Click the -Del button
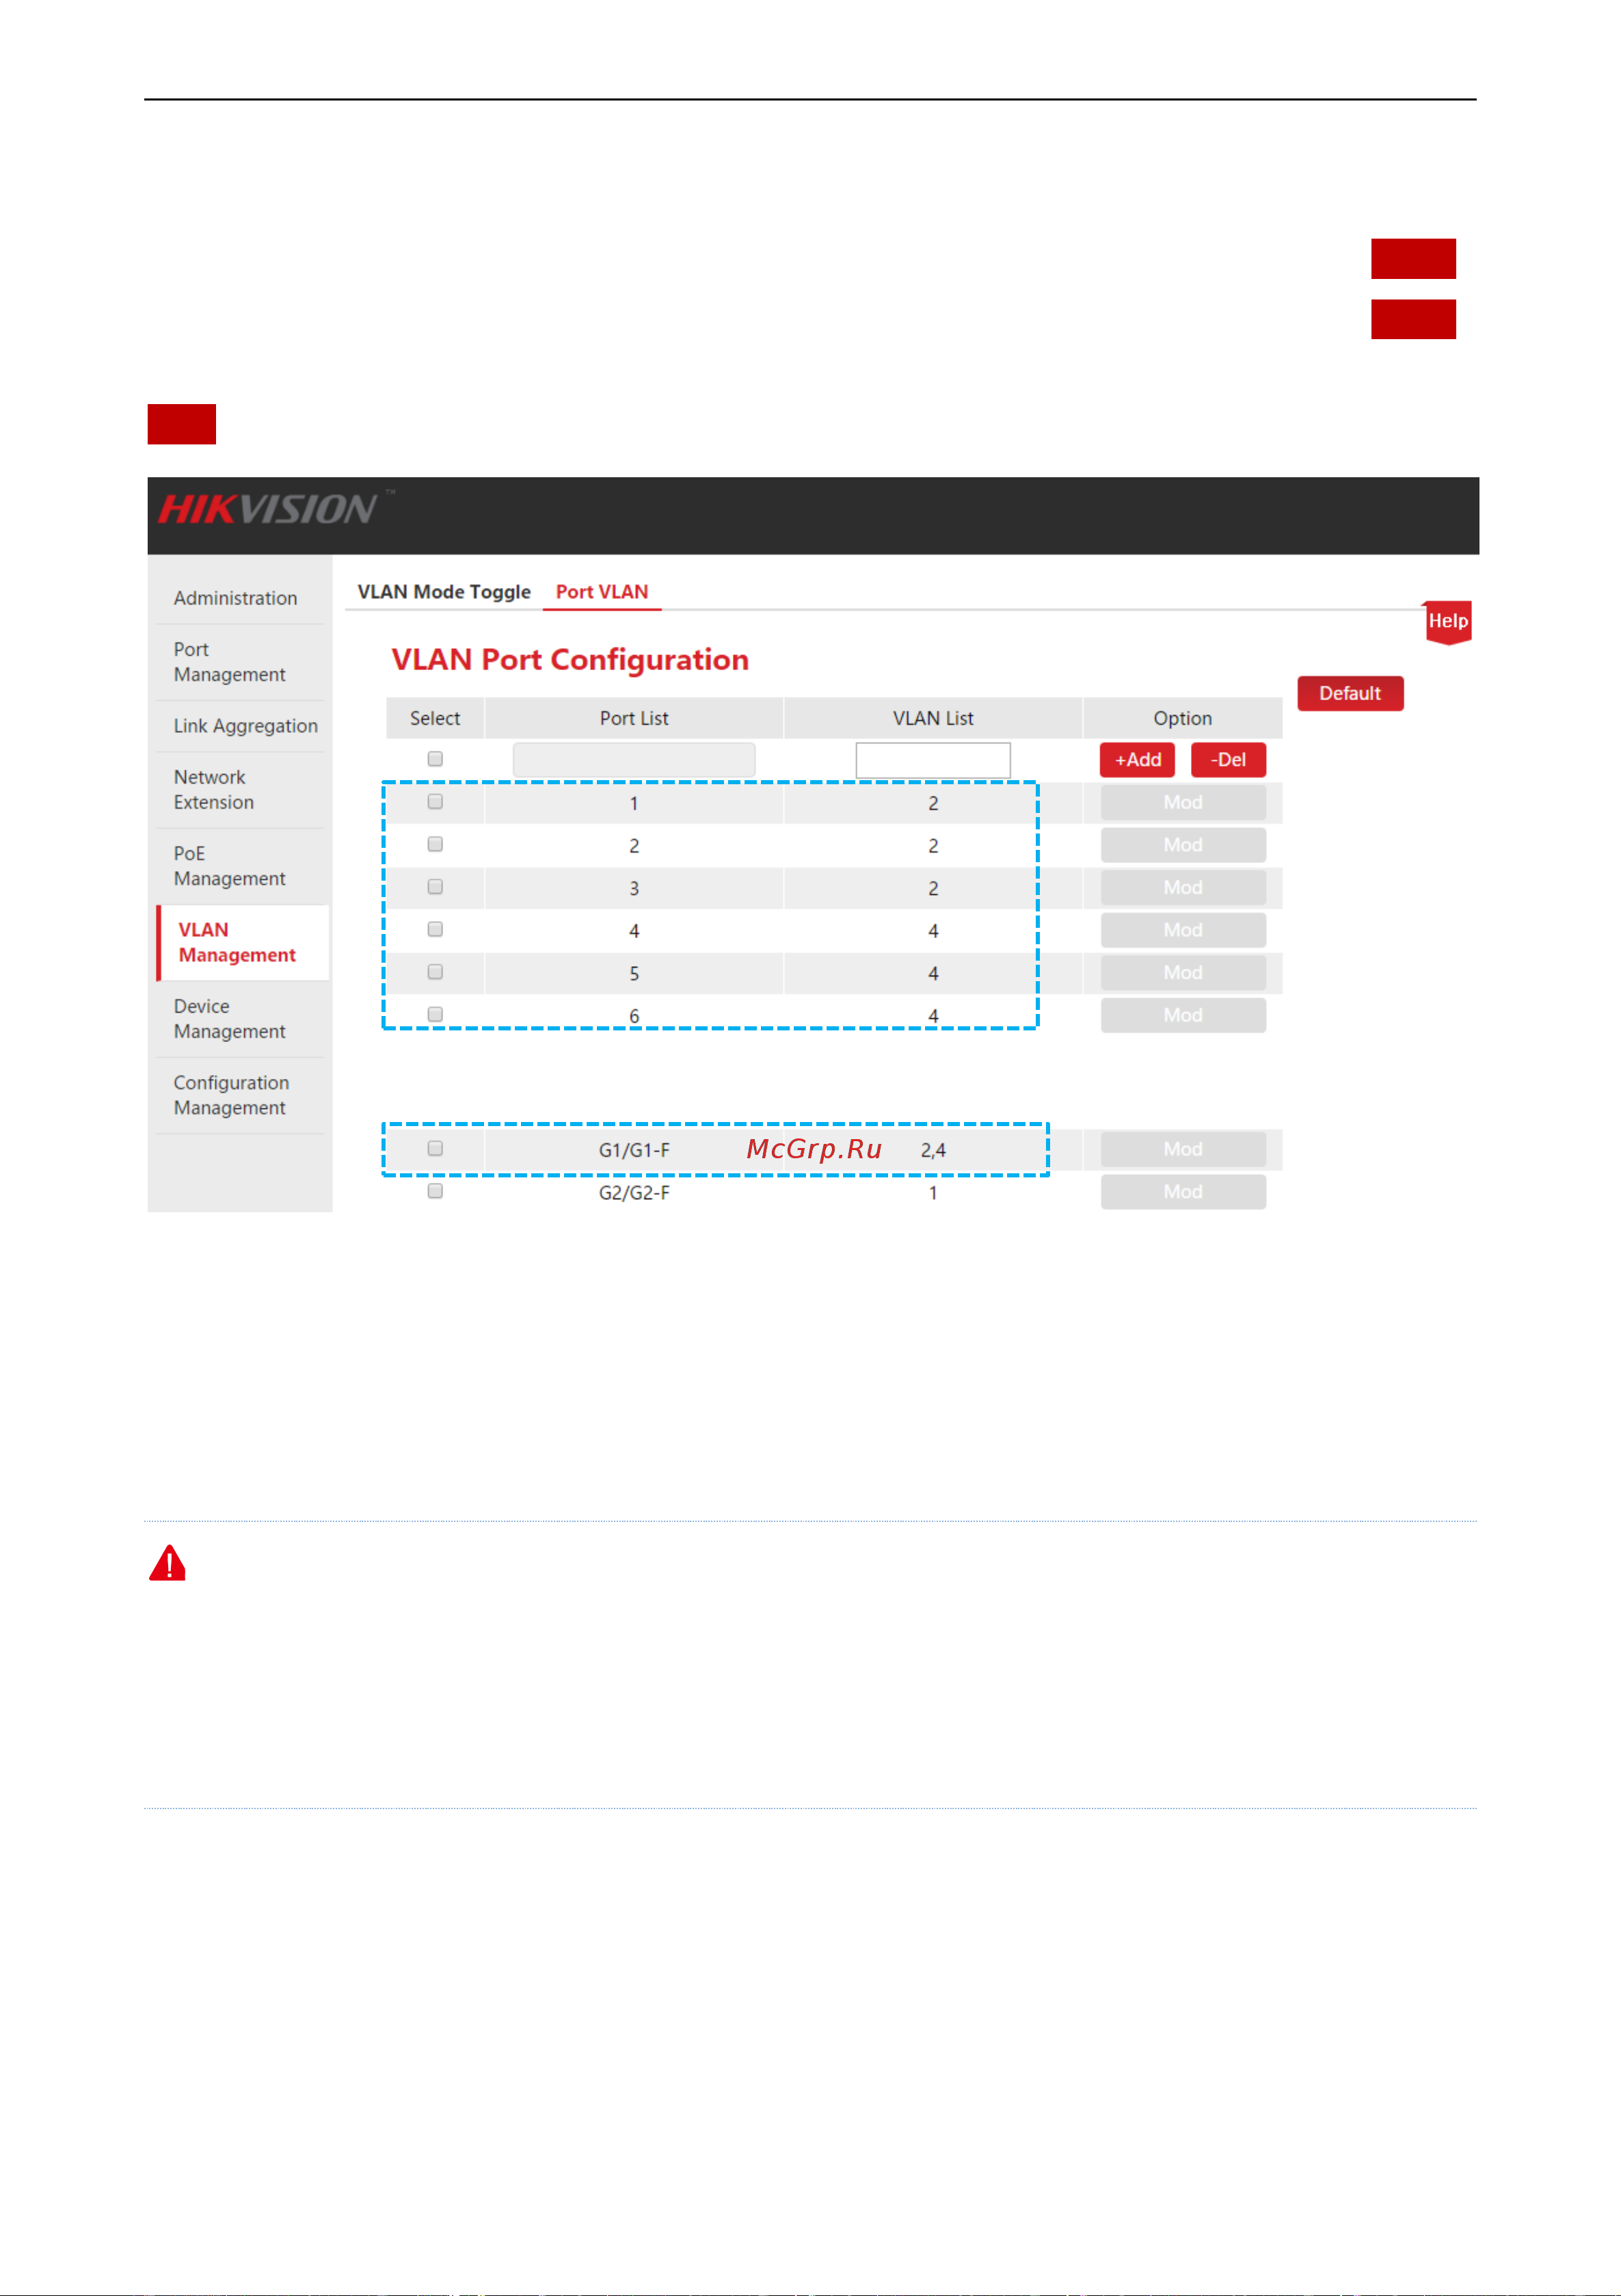 [1228, 760]
